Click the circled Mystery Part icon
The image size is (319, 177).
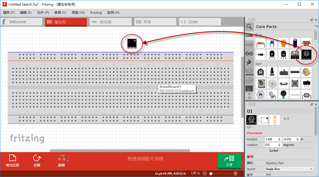[x=306, y=55]
